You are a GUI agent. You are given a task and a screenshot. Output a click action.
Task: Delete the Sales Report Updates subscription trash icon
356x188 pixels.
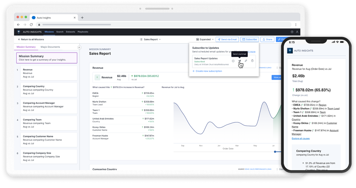(252, 61)
